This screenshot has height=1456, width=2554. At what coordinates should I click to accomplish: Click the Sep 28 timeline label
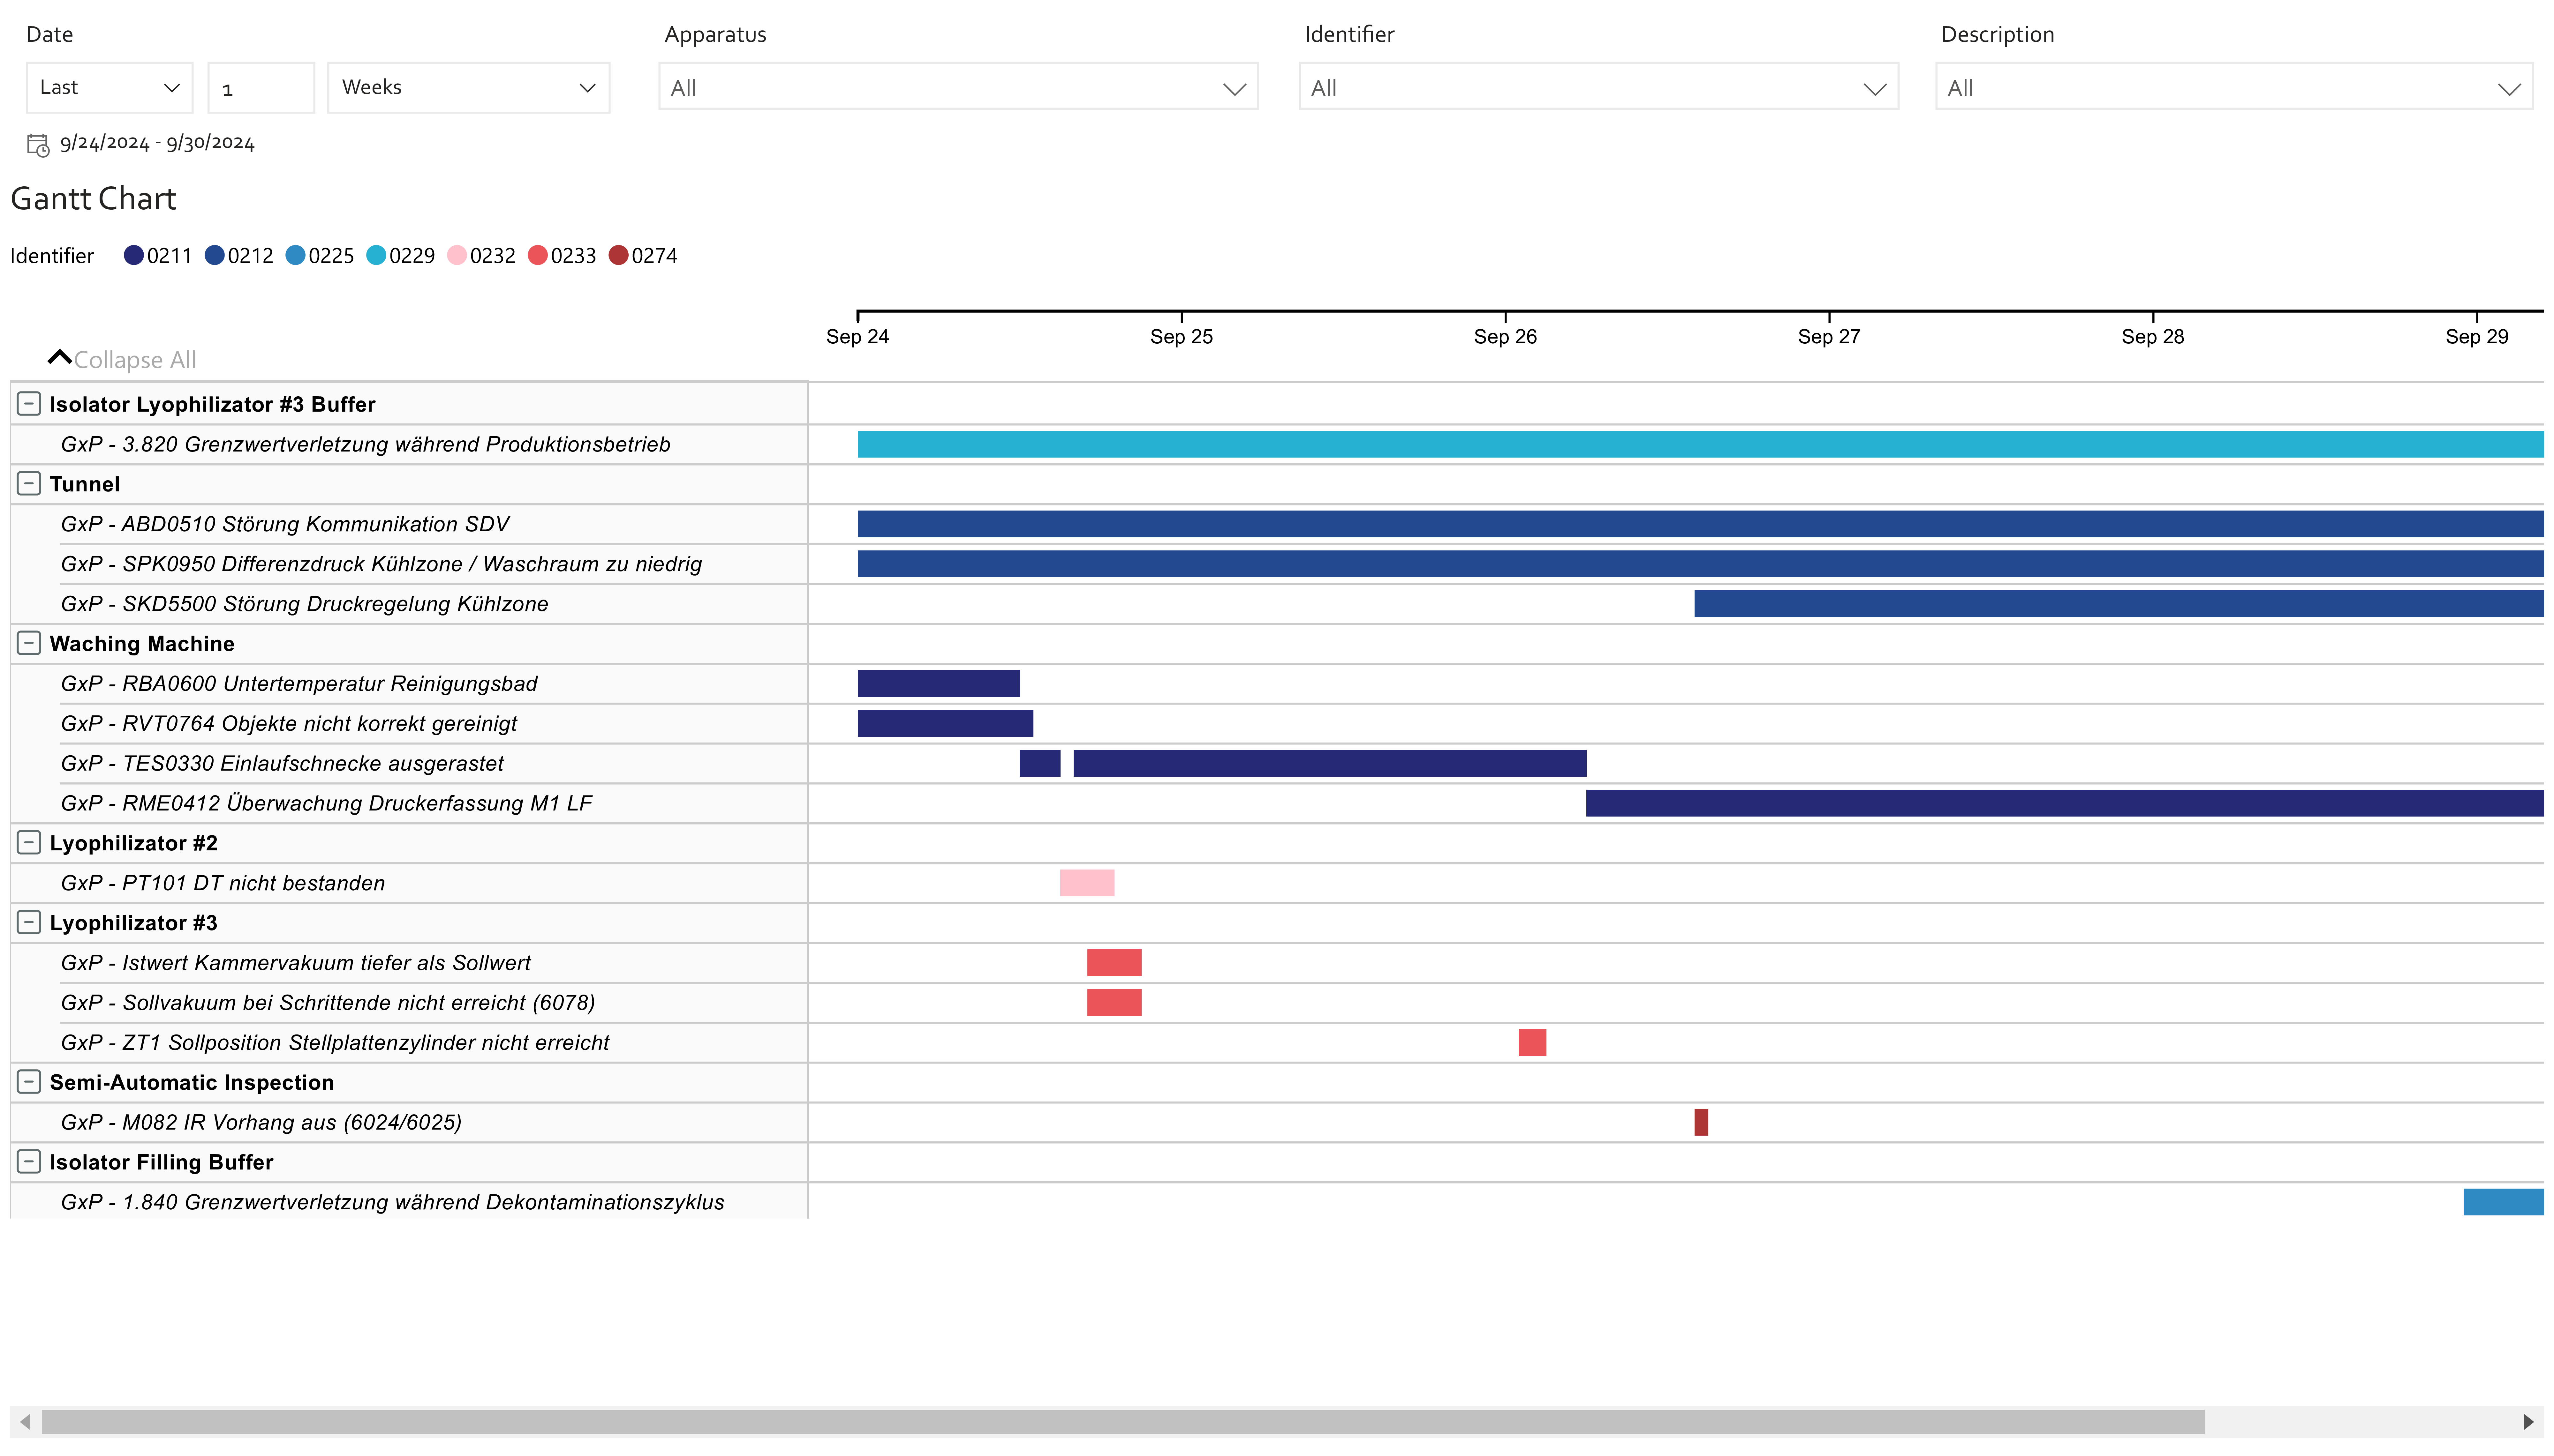point(2153,337)
